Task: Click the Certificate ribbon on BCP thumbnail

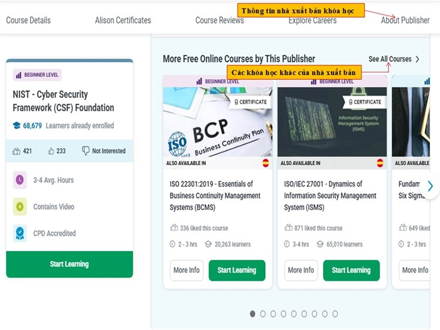Action: click(x=251, y=102)
